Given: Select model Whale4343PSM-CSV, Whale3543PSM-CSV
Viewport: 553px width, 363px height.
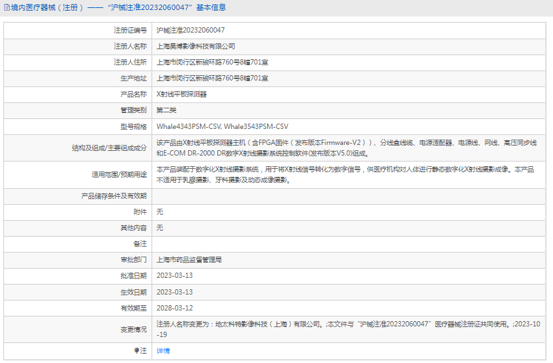Looking at the screenshot, I should (x=222, y=126).
